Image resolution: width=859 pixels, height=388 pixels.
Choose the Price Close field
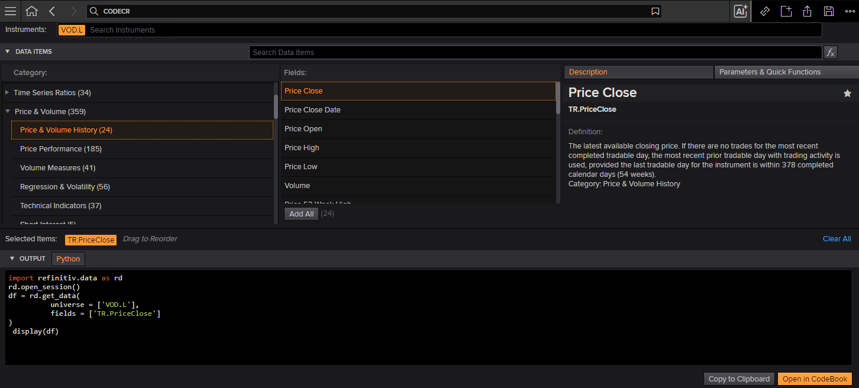click(x=418, y=91)
